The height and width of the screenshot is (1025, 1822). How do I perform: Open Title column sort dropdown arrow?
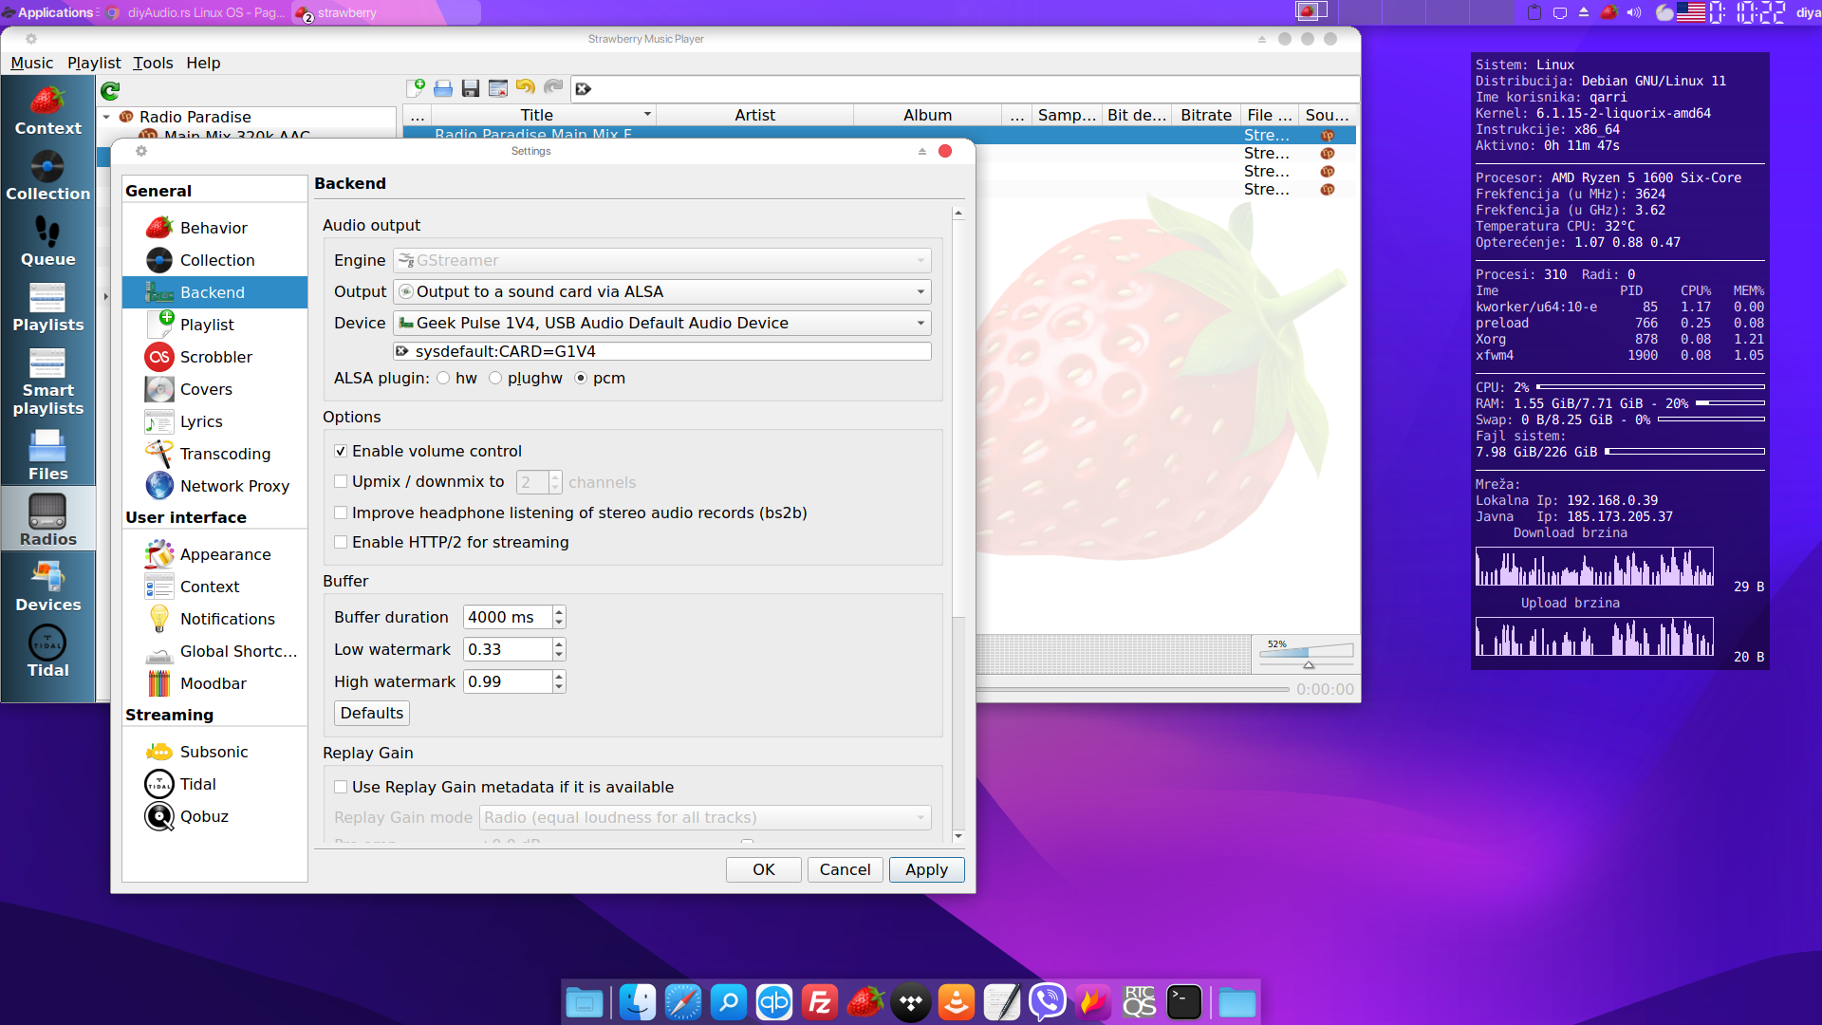(647, 114)
